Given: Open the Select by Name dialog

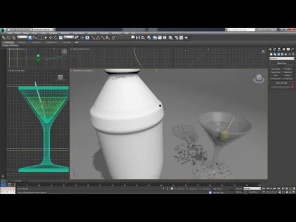Looking at the screenshot, I should pyautogui.click(x=35, y=38).
